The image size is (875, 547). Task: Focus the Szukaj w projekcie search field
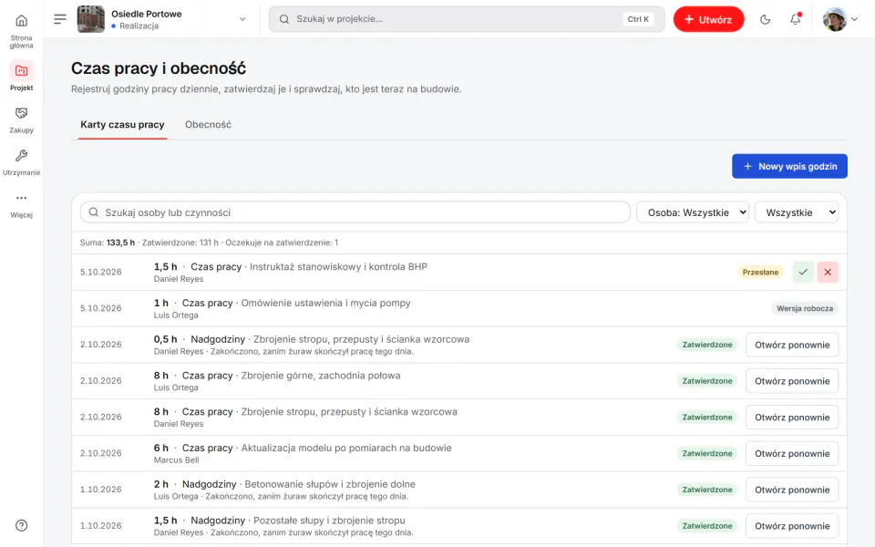(x=467, y=19)
